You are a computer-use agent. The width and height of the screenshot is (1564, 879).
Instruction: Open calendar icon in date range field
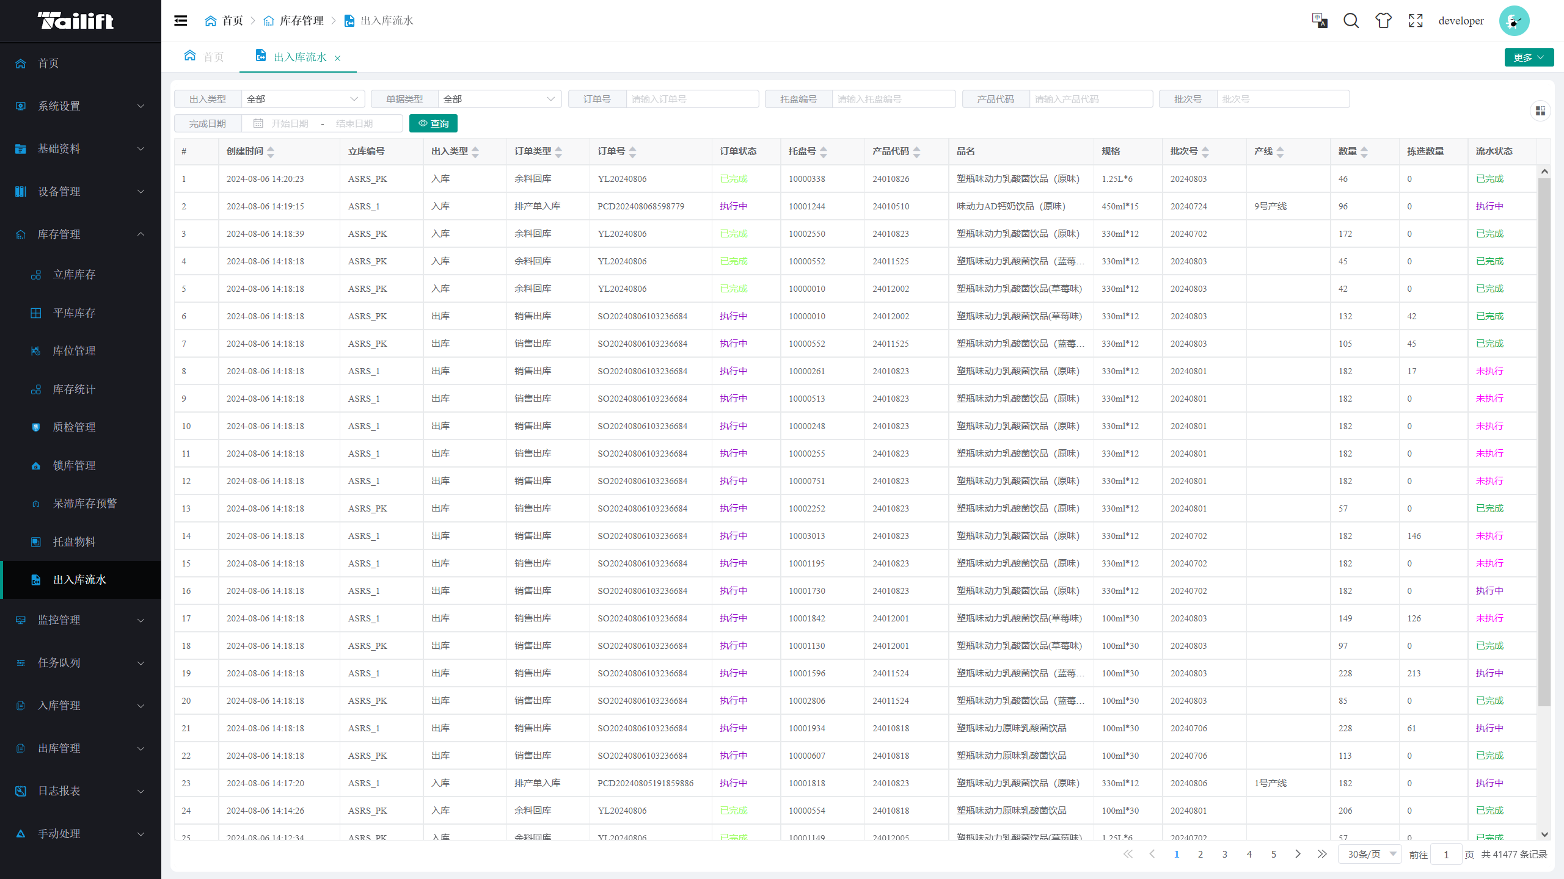[x=258, y=123]
